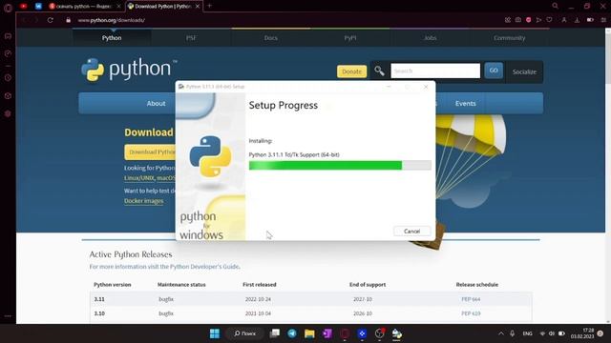Click the taskbar Поиск search box

[244, 333]
